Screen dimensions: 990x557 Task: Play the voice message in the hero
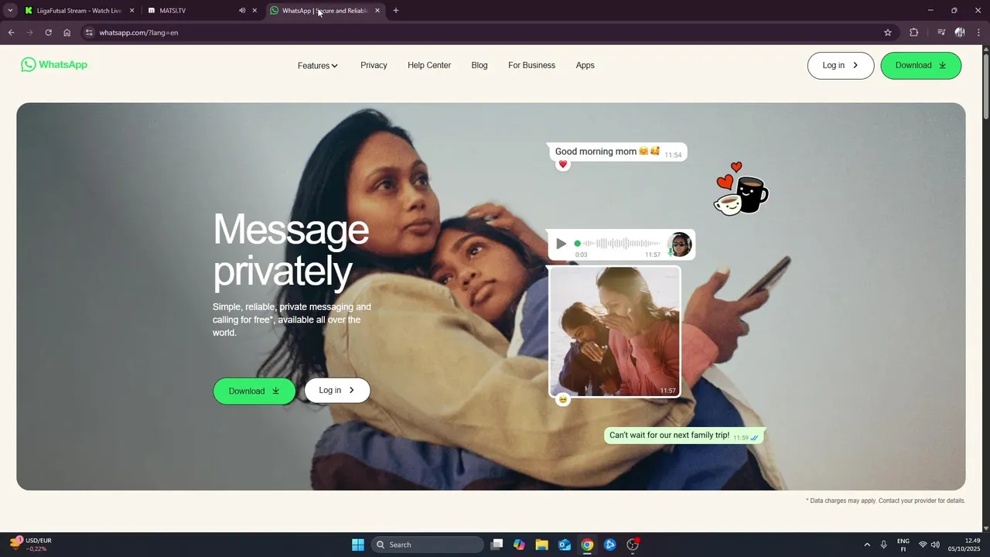(561, 244)
